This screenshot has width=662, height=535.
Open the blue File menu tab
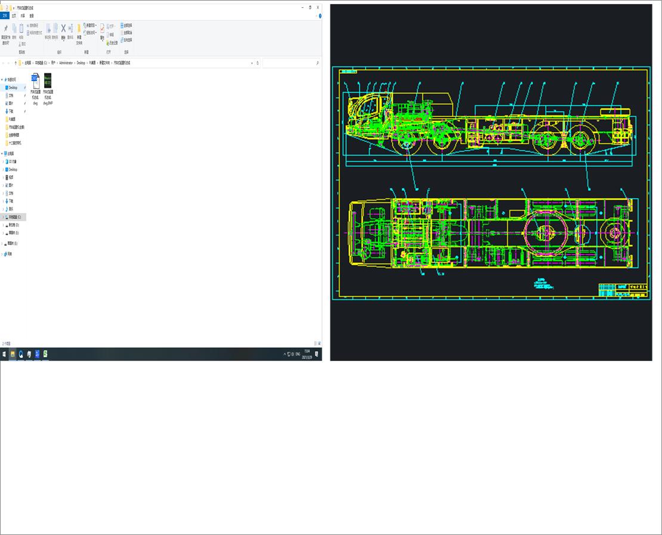5,16
